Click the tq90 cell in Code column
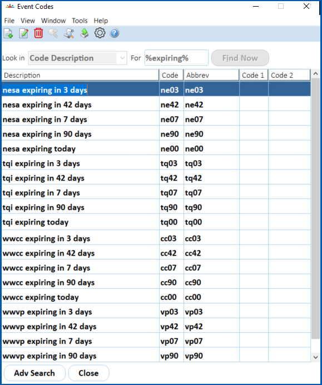322x385 pixels. (172, 207)
